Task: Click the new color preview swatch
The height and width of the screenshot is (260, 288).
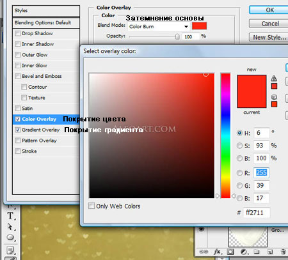Action: [x=252, y=83]
